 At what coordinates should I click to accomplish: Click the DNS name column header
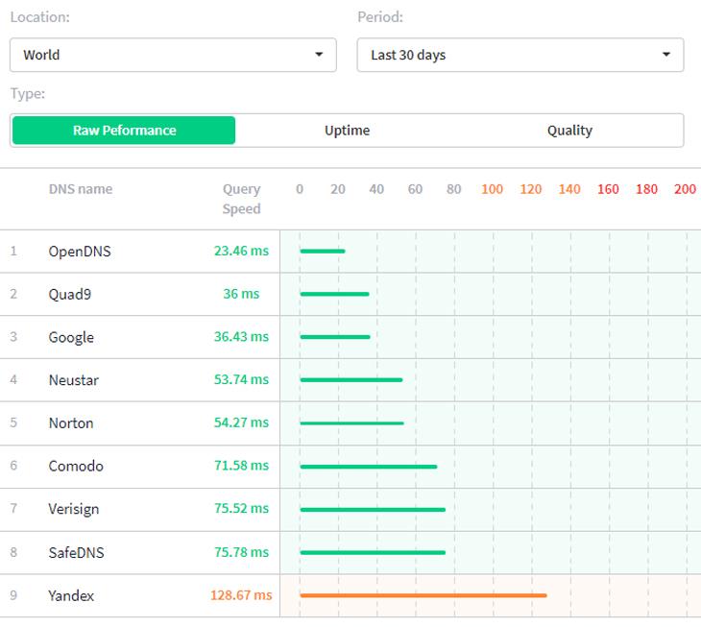coord(81,189)
